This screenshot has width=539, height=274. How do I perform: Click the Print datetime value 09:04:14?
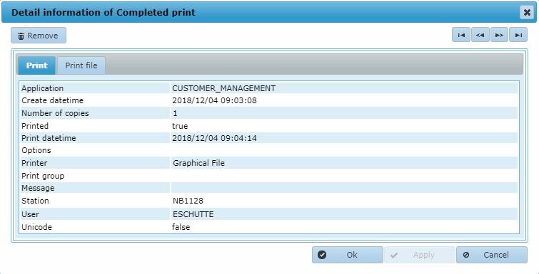[214, 138]
